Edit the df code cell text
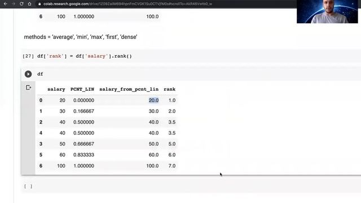This screenshot has width=361, height=203. tap(40, 74)
